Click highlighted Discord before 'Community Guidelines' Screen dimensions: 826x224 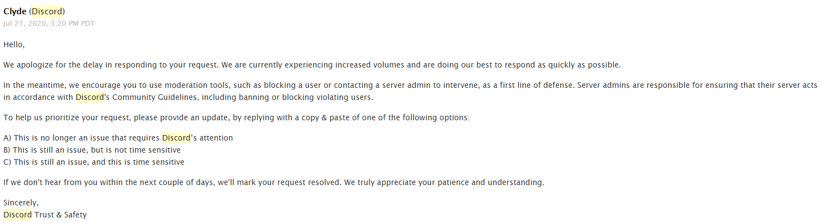[x=89, y=97]
